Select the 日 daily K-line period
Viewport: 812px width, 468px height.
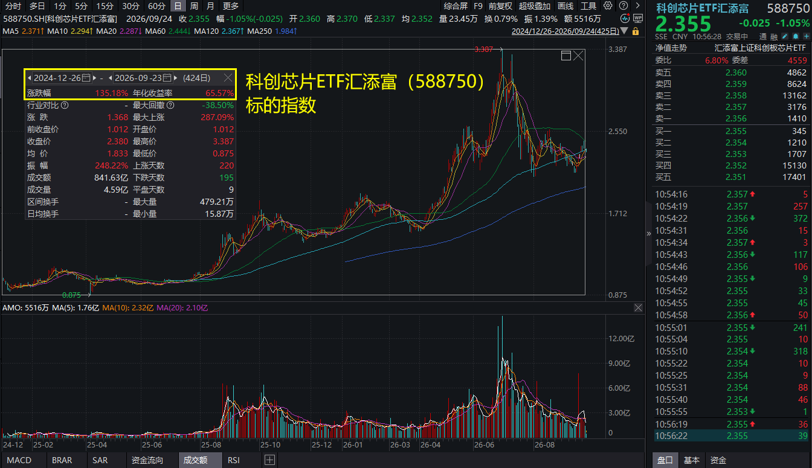coord(178,6)
